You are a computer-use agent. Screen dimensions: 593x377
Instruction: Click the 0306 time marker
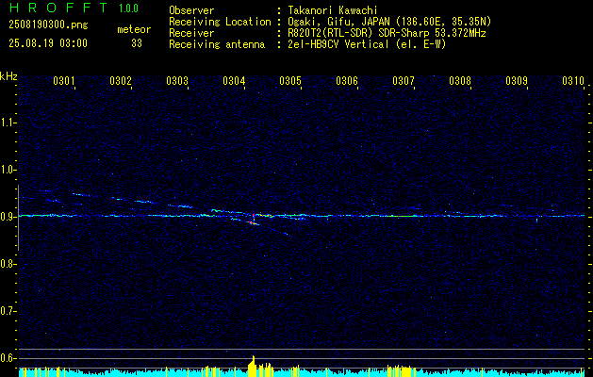point(347,80)
